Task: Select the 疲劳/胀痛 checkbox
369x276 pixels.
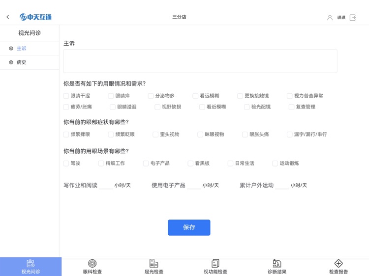Action: click(66, 107)
